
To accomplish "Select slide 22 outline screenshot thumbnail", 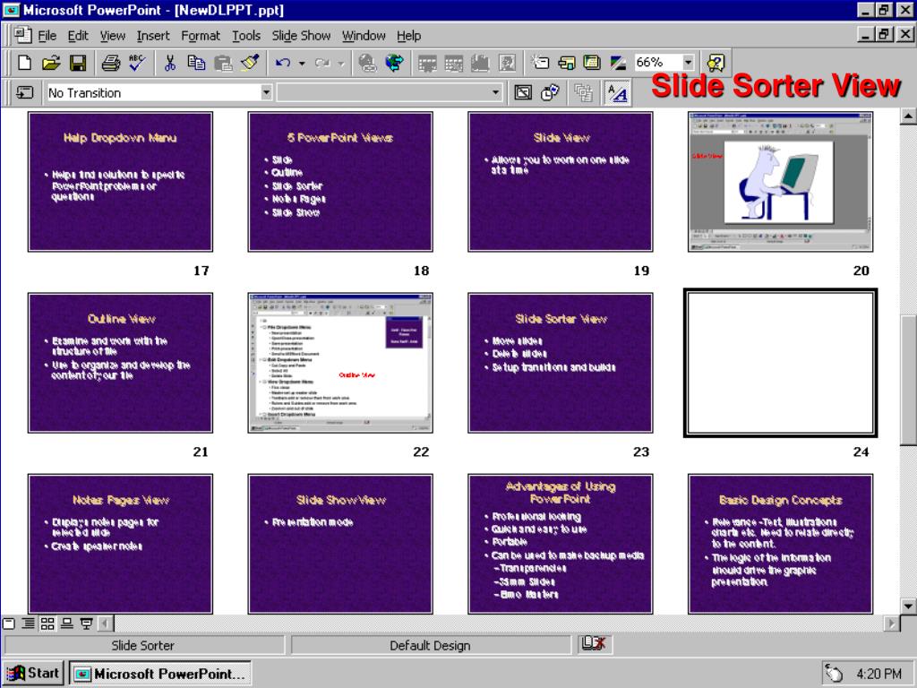I will (340, 363).
